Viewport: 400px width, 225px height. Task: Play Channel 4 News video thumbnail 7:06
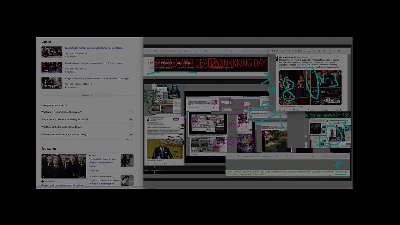point(52,82)
